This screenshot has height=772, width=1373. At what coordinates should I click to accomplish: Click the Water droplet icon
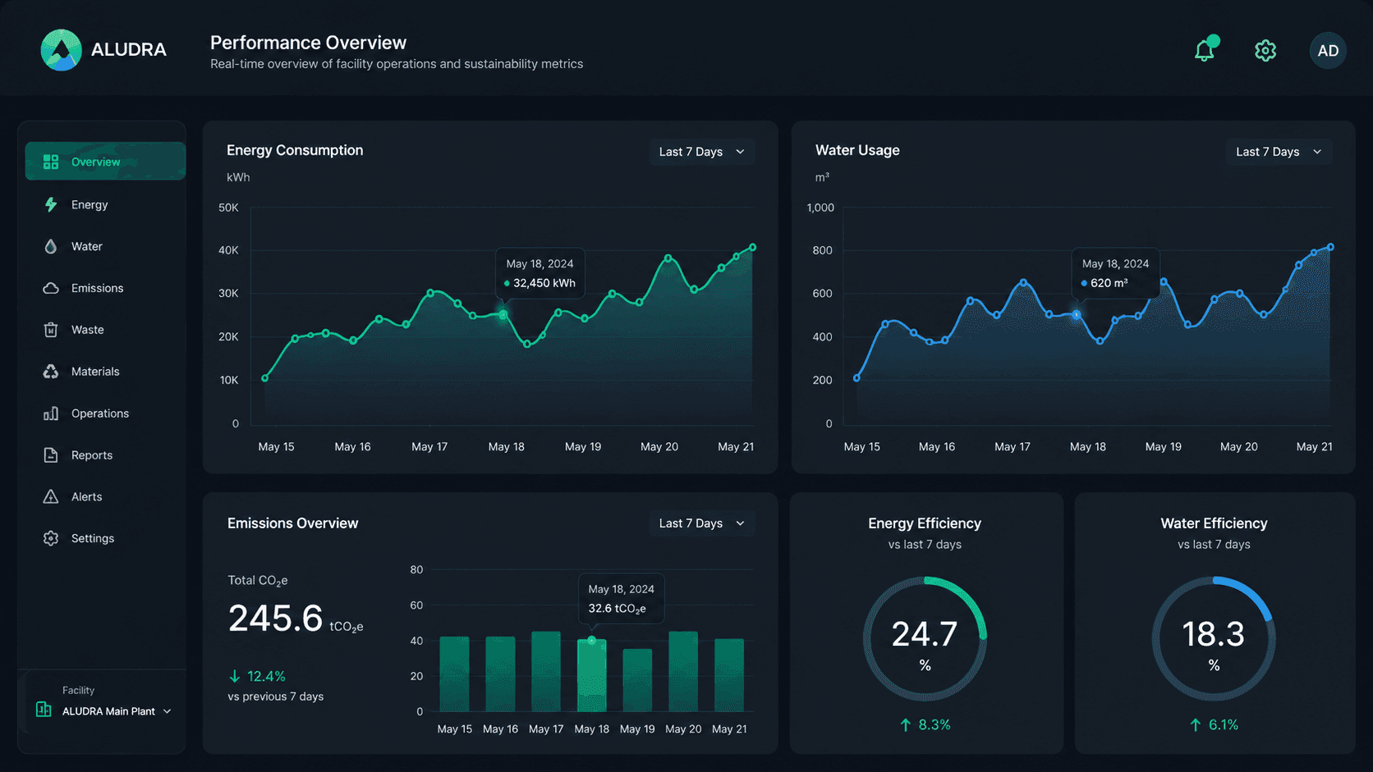[x=51, y=246]
